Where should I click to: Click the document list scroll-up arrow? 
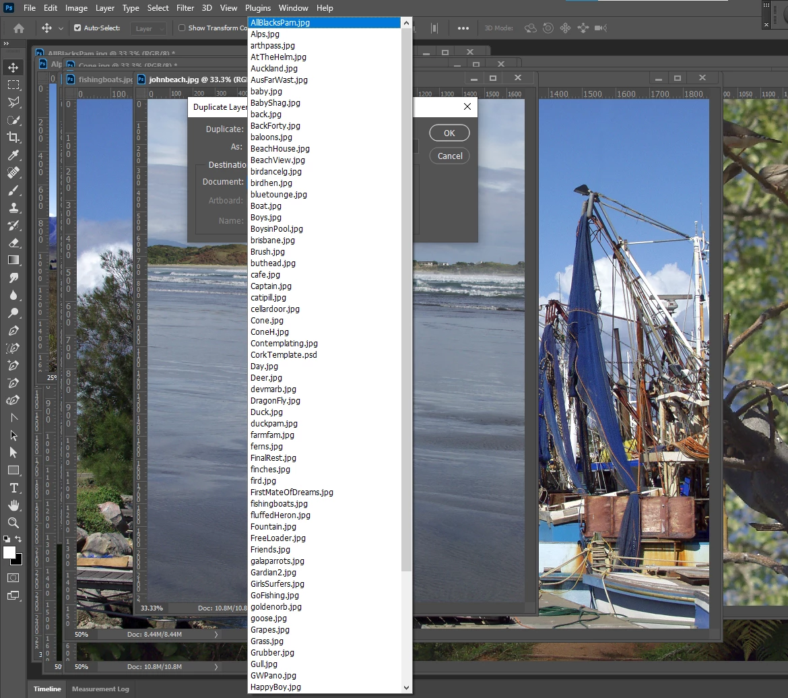pos(406,23)
